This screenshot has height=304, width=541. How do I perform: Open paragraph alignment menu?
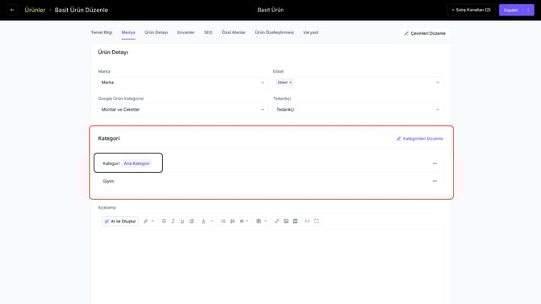coord(244,221)
